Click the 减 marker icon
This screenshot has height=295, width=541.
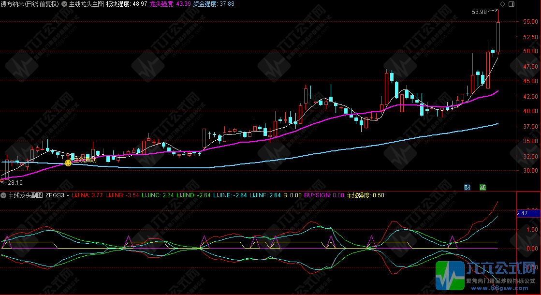coord(482,187)
